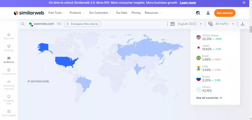
Task: Click the Get started button
Action: (x=225, y=13)
